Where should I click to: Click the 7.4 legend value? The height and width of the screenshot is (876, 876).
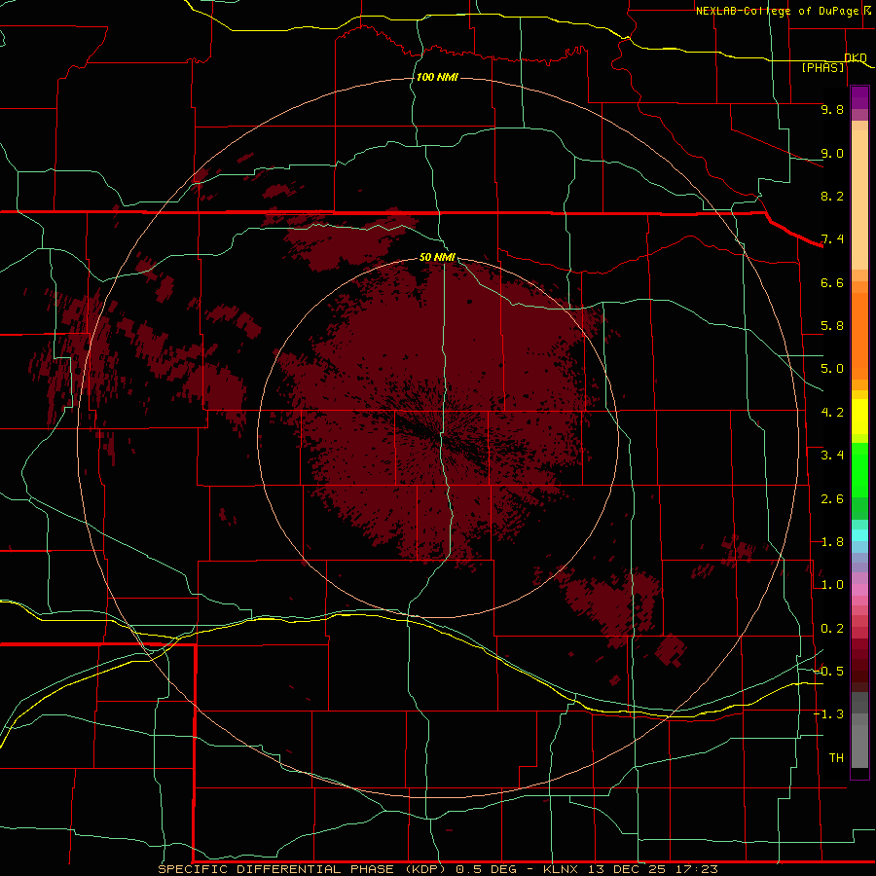point(832,239)
